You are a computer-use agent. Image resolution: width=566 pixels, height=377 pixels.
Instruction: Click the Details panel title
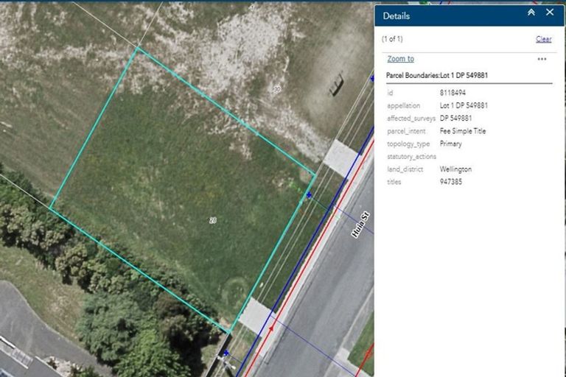(396, 15)
